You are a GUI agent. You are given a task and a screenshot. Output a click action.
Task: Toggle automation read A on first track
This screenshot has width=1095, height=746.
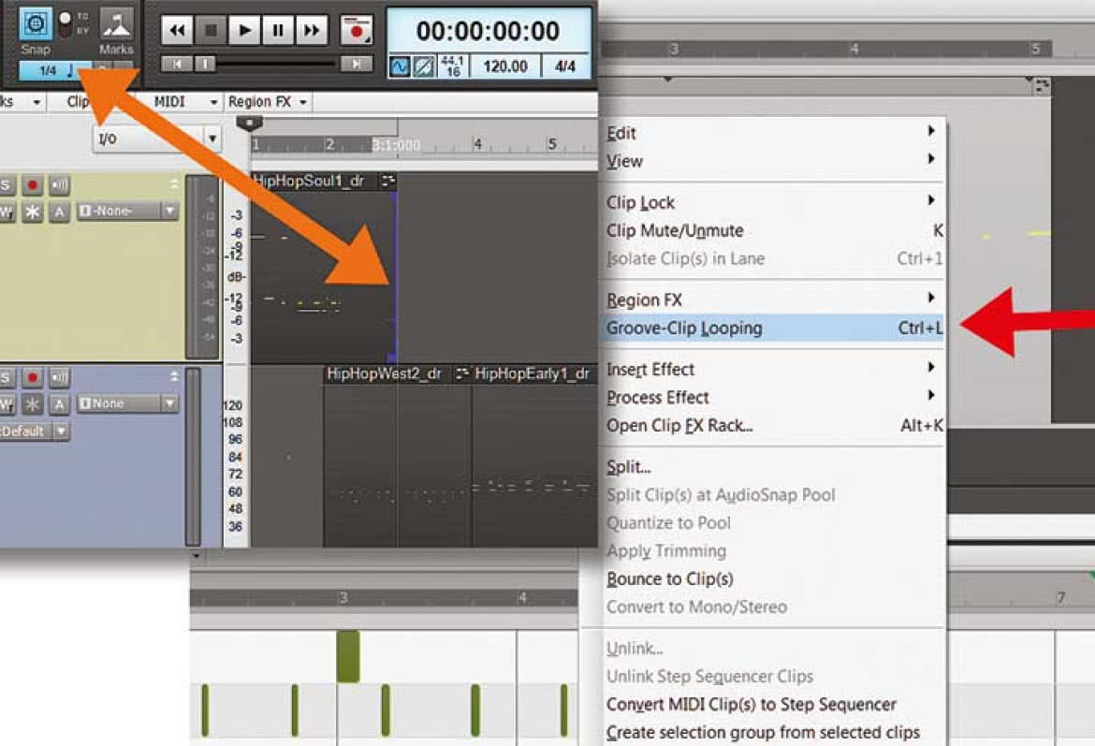(x=59, y=212)
